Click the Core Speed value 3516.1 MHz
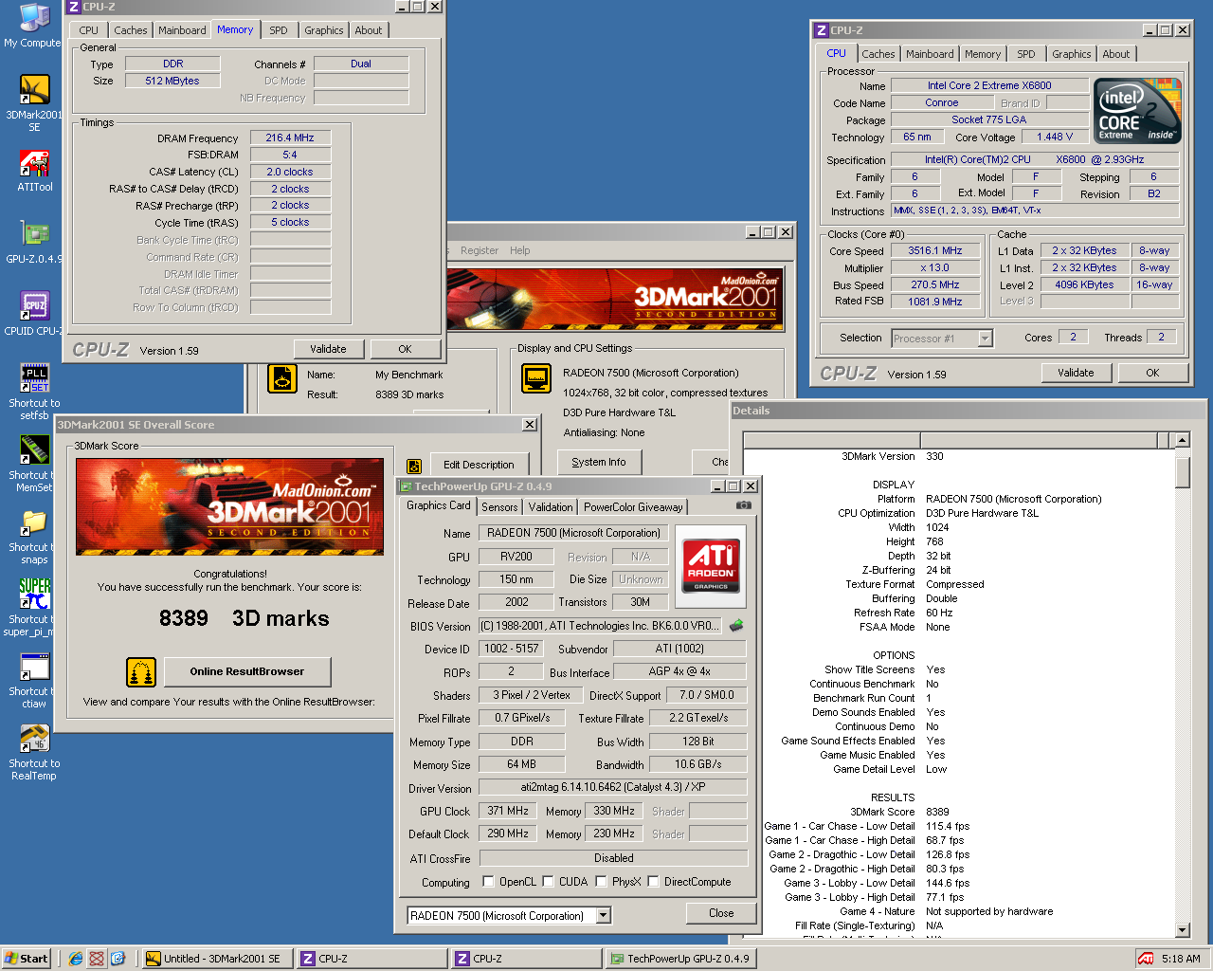Image resolution: width=1213 pixels, height=971 pixels. [x=934, y=251]
